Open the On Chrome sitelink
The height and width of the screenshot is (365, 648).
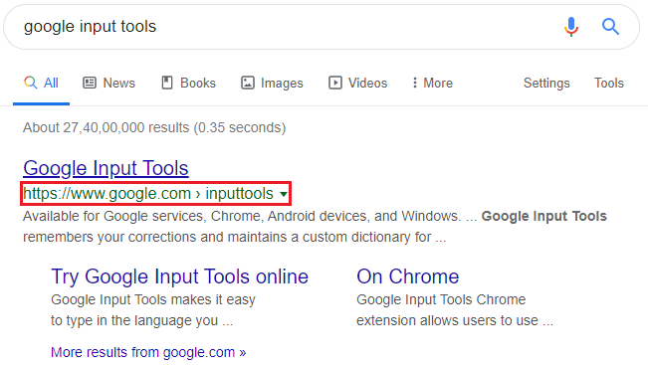pos(407,276)
